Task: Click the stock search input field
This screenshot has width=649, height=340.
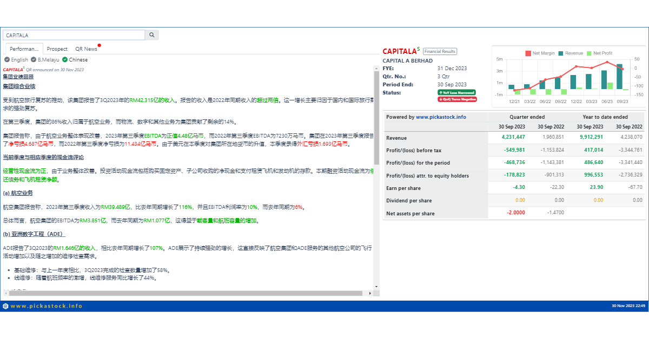Action: pos(74,35)
